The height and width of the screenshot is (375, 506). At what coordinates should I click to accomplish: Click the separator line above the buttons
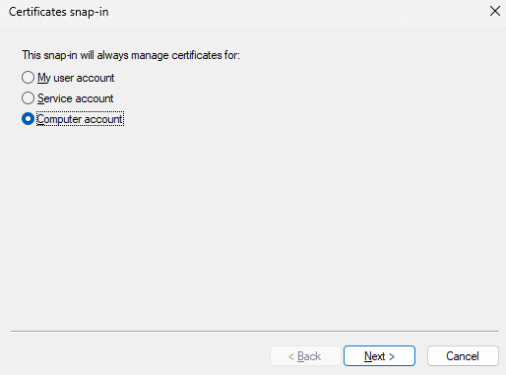pos(255,332)
